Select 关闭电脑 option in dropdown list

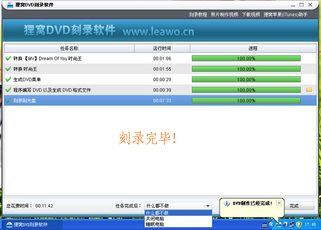(x=178, y=219)
